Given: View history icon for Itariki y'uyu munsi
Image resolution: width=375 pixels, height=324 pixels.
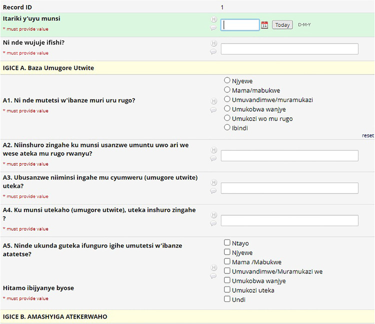Looking at the screenshot, I should click(x=214, y=19).
